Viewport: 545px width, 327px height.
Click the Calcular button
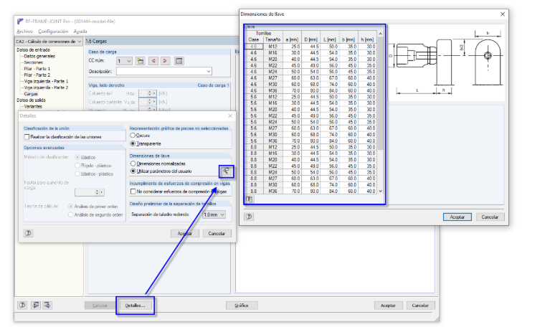[x=100, y=305]
